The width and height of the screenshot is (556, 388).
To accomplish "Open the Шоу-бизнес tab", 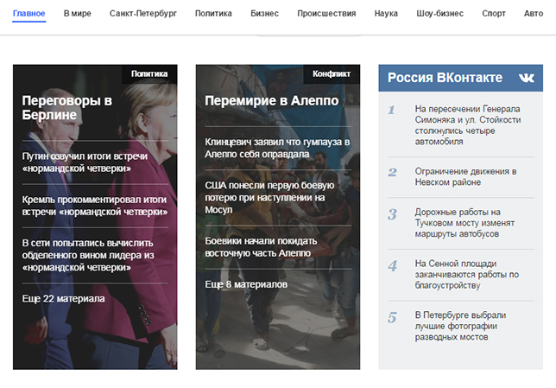I will click(x=439, y=14).
